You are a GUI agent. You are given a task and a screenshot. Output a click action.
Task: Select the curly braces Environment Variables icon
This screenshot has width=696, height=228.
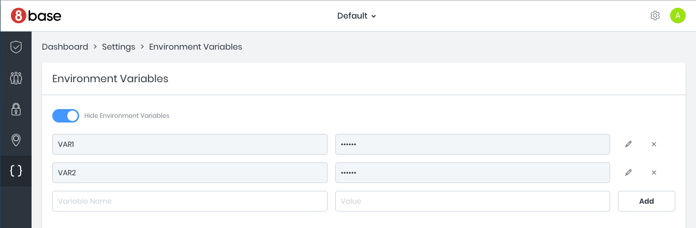(16, 171)
